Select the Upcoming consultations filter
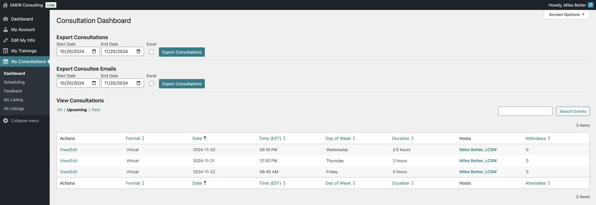This screenshot has height=205, width=596. (77, 110)
